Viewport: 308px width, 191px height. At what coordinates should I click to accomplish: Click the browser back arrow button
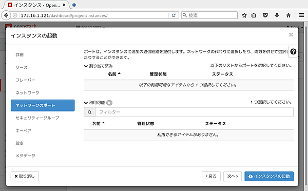[6, 15]
